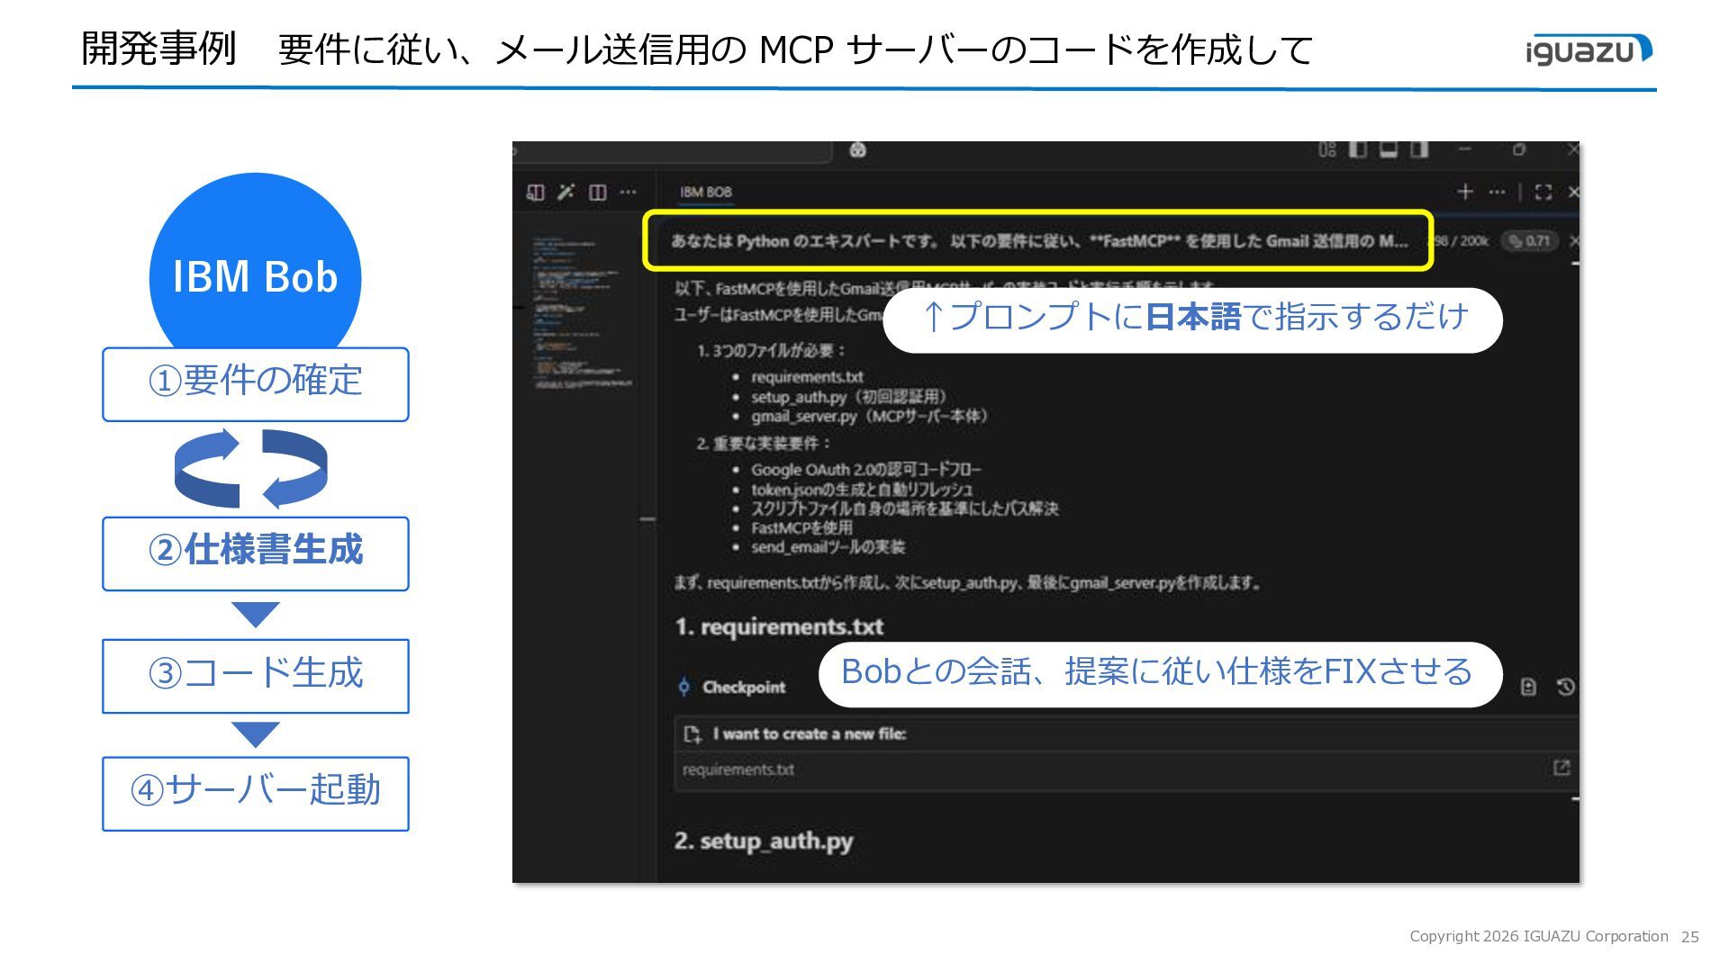Screen dimensions: 1729x972
Task: Toggle the bottom panel layout icon
Action: (x=1389, y=149)
